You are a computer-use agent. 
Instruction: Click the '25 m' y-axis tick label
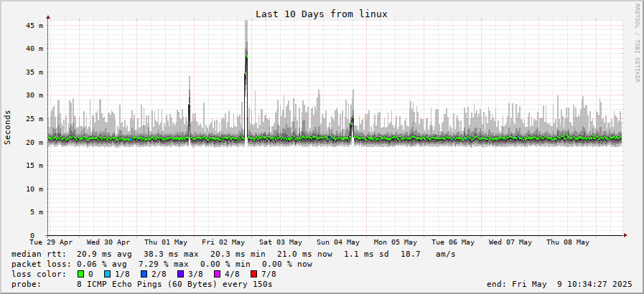(34, 119)
